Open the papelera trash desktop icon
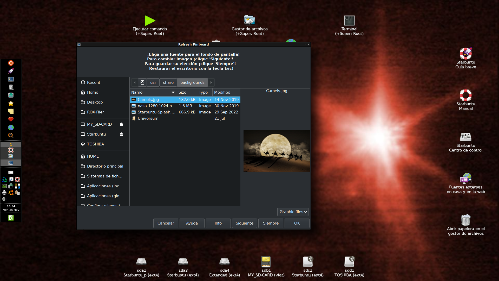The image size is (499, 281). (466, 220)
